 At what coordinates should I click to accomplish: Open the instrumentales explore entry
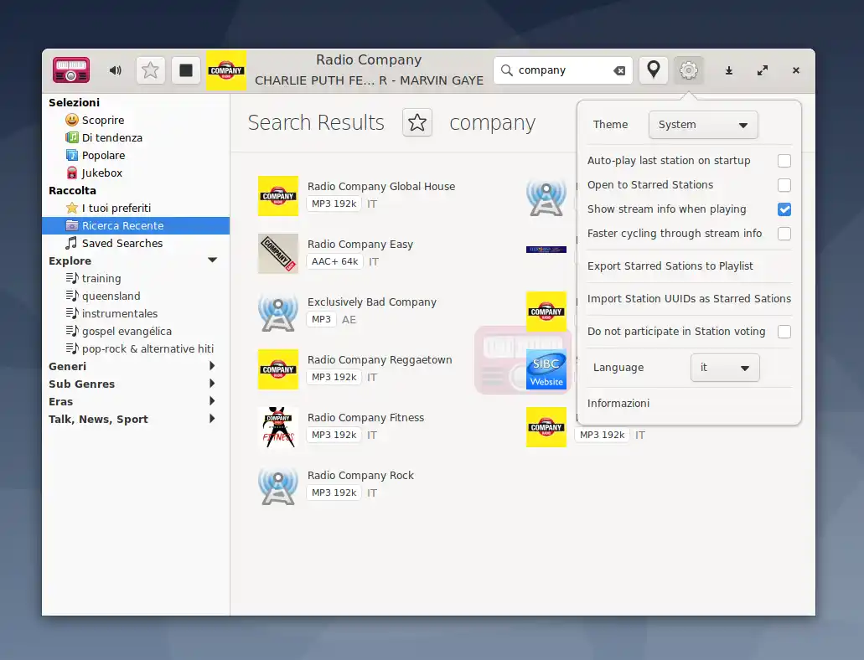pos(111,313)
